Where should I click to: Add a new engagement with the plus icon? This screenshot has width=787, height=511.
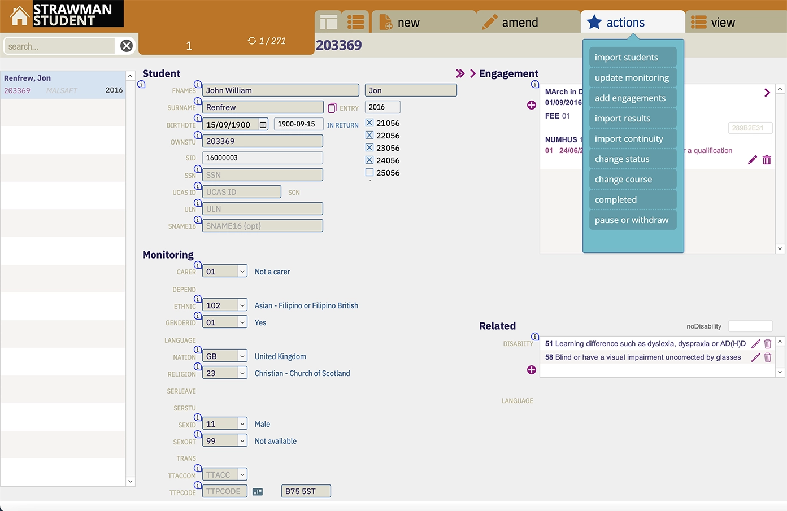pyautogui.click(x=532, y=105)
